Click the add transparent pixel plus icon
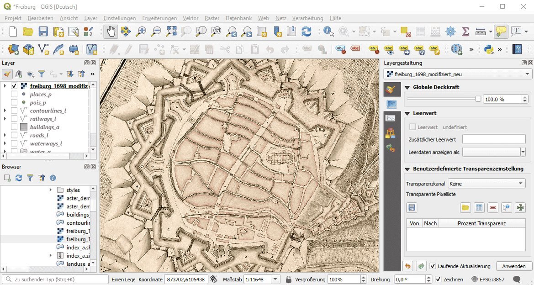 [520, 208]
